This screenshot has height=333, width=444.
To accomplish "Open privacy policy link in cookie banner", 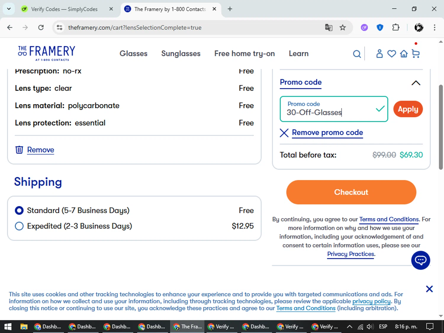I will 371,301.
